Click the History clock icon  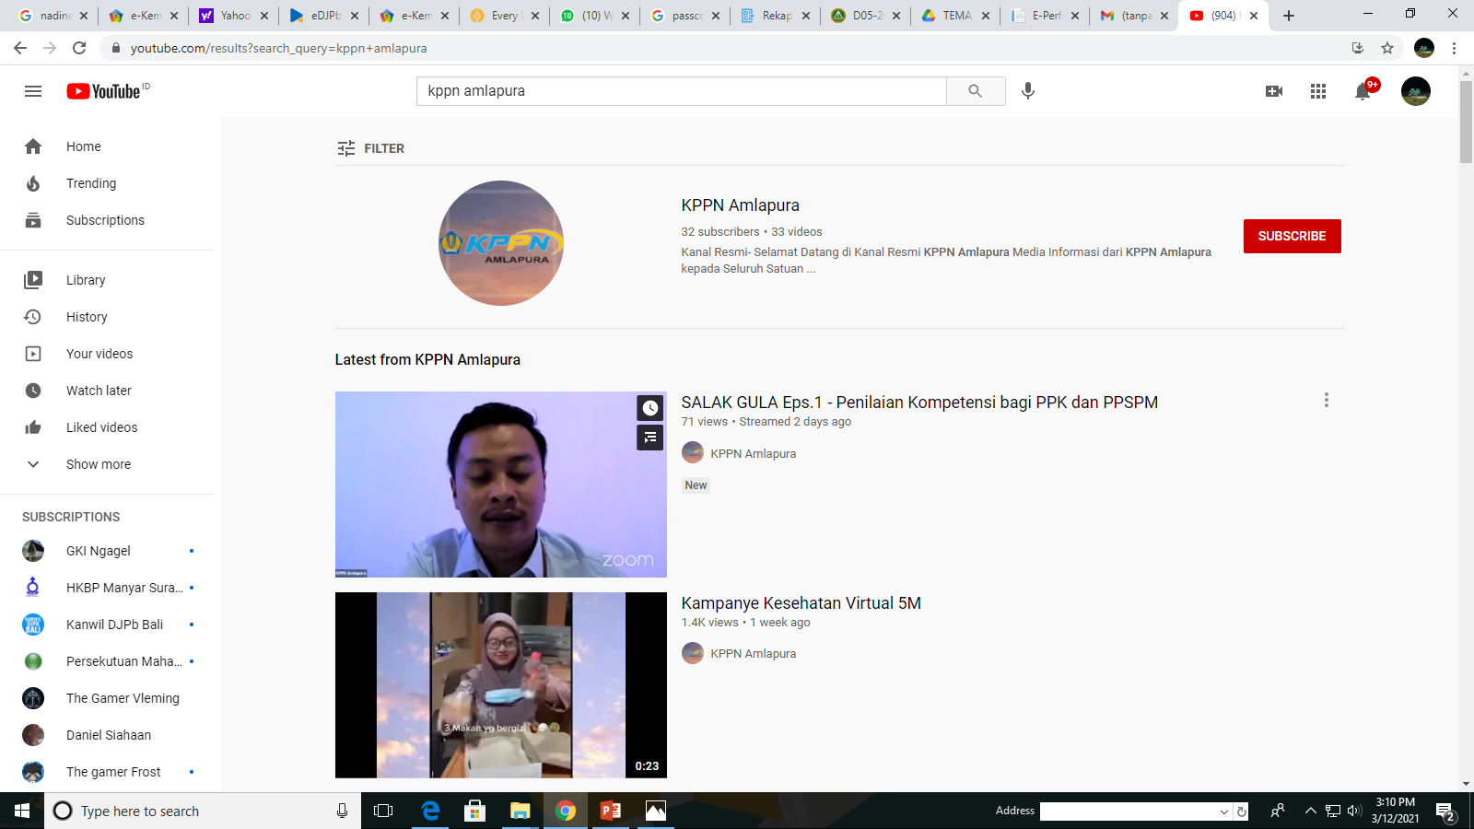tap(33, 317)
